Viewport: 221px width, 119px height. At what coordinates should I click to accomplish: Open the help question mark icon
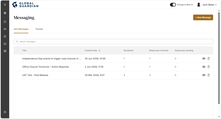coord(5,112)
